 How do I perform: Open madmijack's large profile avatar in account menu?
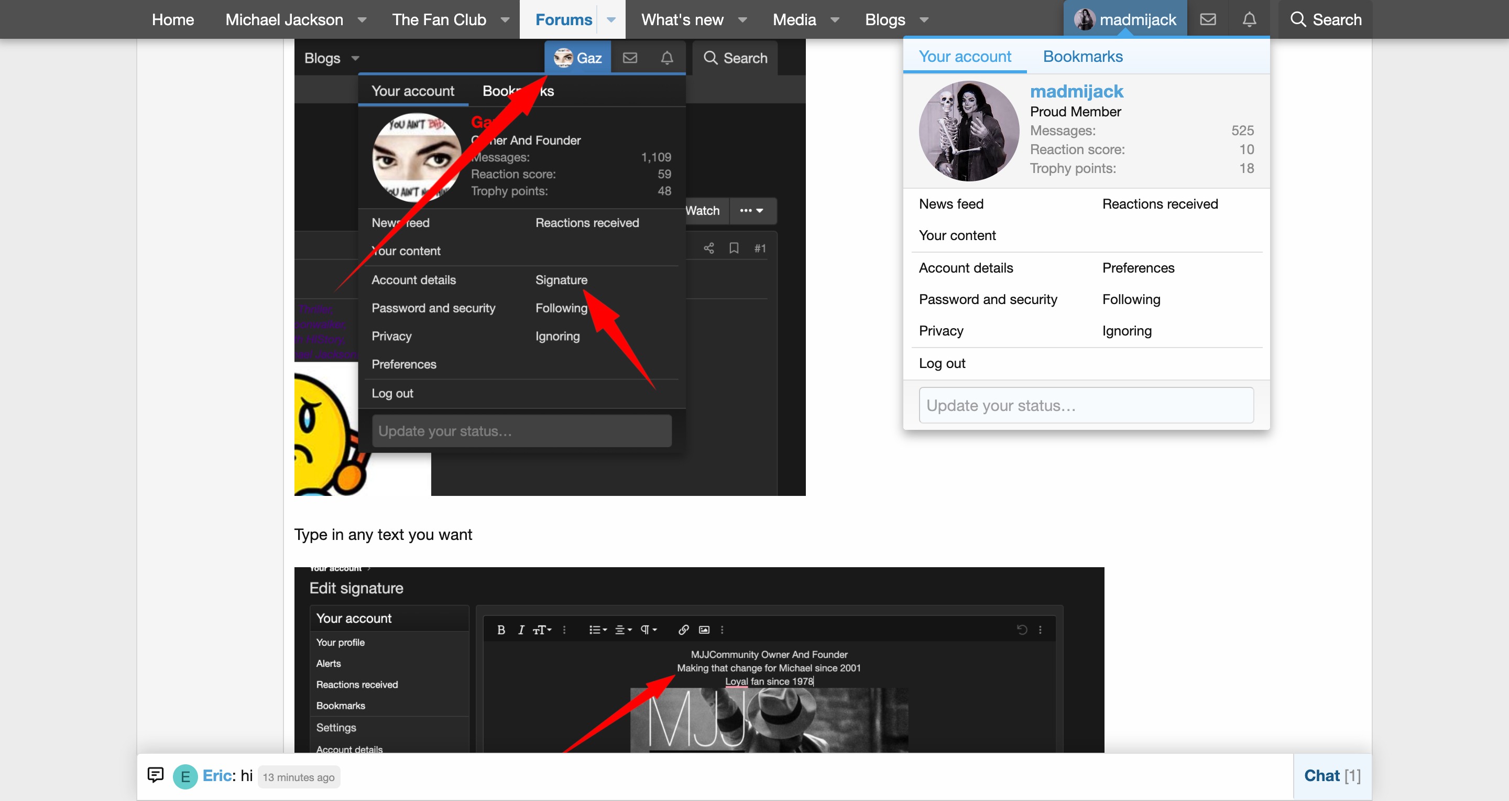[x=968, y=131]
